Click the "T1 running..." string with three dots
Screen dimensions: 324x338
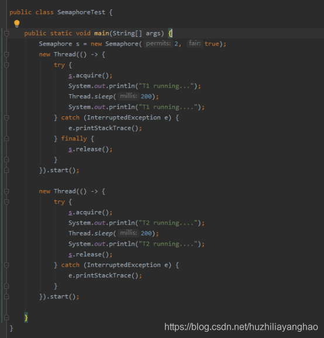coord(166,86)
